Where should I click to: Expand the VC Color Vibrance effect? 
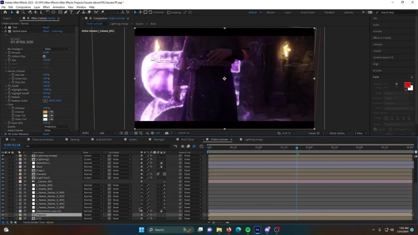pos(3,134)
